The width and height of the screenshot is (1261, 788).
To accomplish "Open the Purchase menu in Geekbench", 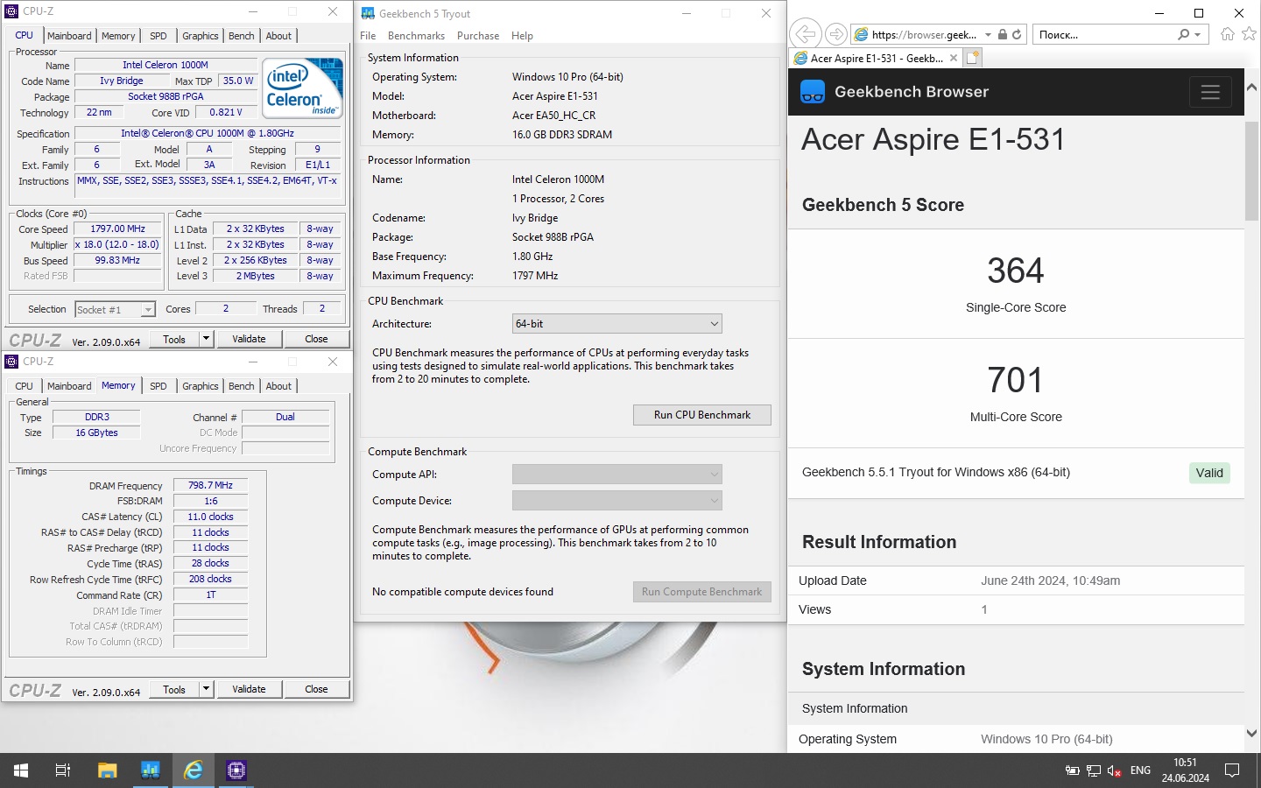I will [478, 36].
